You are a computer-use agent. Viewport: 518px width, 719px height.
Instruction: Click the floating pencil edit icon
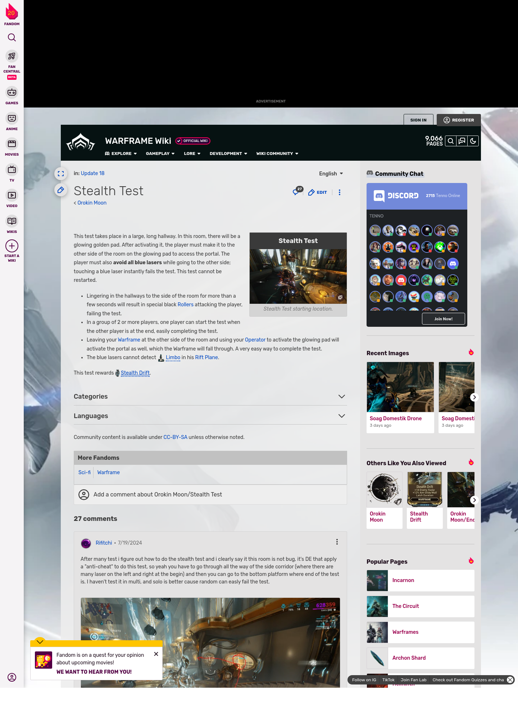point(61,190)
